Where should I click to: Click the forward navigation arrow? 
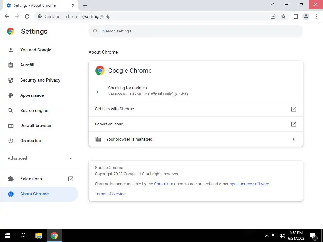tap(17, 16)
